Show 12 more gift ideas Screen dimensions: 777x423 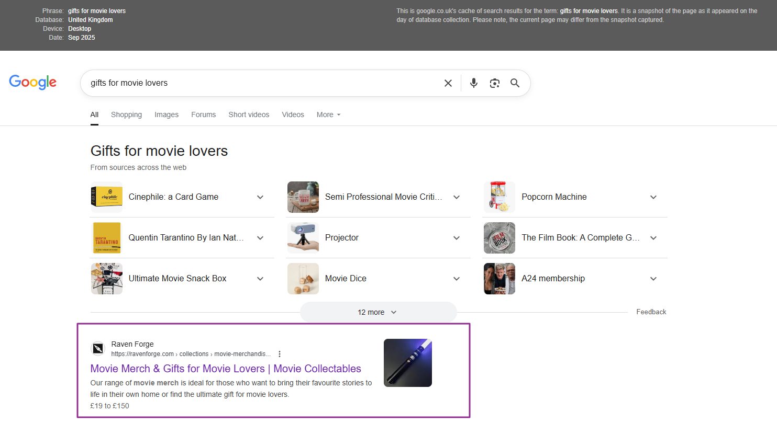tap(378, 312)
